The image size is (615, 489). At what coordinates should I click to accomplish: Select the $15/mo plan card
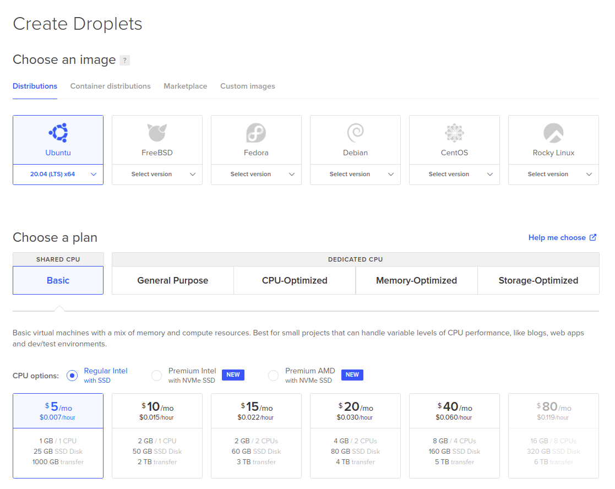256,436
